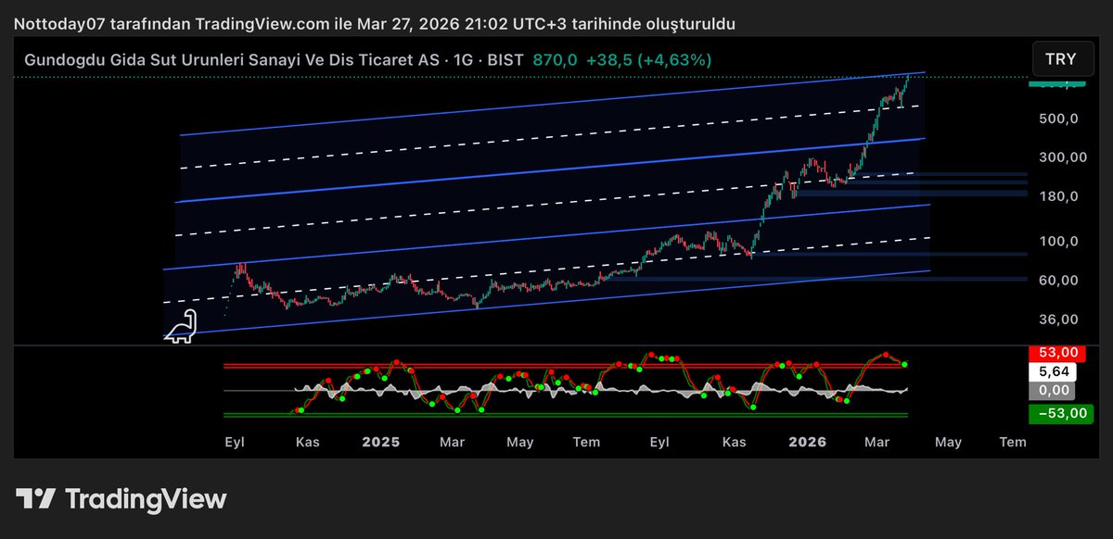The height and width of the screenshot is (539, 1113).
Task: Click the 2025 year label on time axis
Action: (380, 442)
